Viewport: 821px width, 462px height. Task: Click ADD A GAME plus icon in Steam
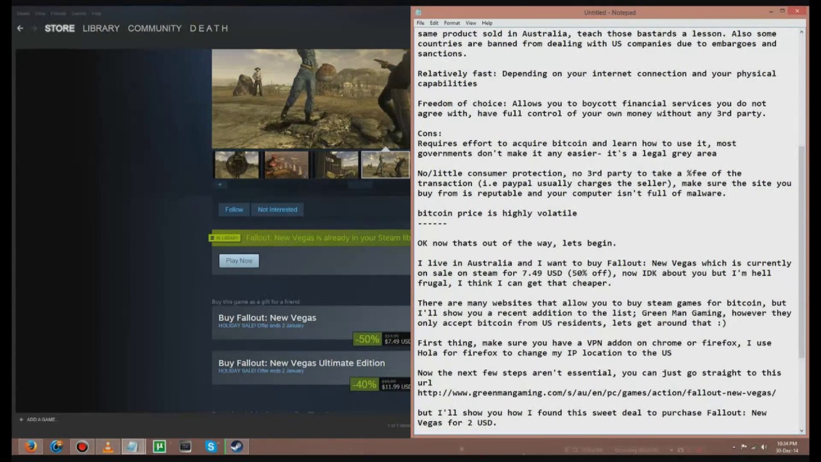(21, 420)
